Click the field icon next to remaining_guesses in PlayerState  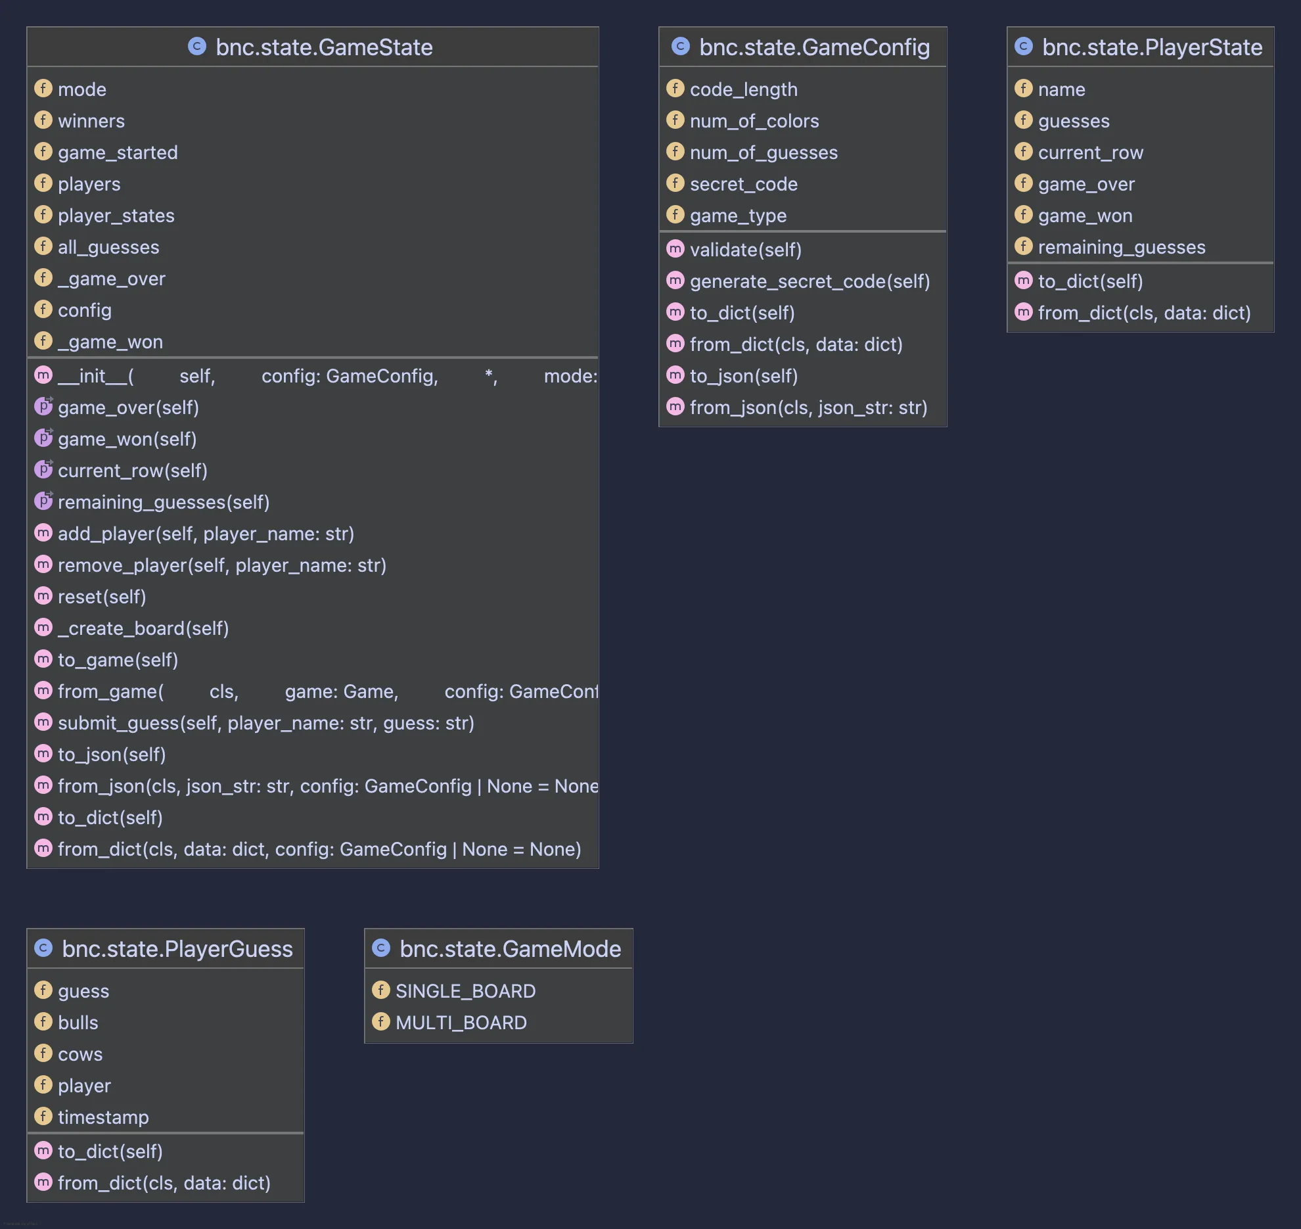point(1024,246)
